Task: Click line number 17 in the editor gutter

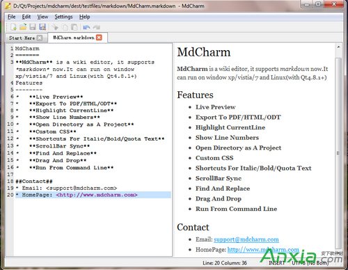Action: pyautogui.click(x=10, y=175)
